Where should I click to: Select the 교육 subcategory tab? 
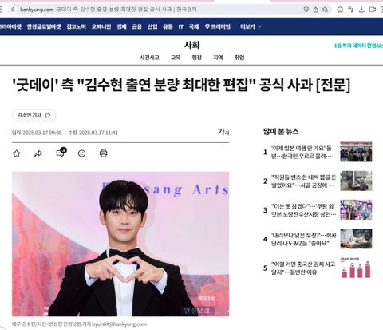pos(176,58)
